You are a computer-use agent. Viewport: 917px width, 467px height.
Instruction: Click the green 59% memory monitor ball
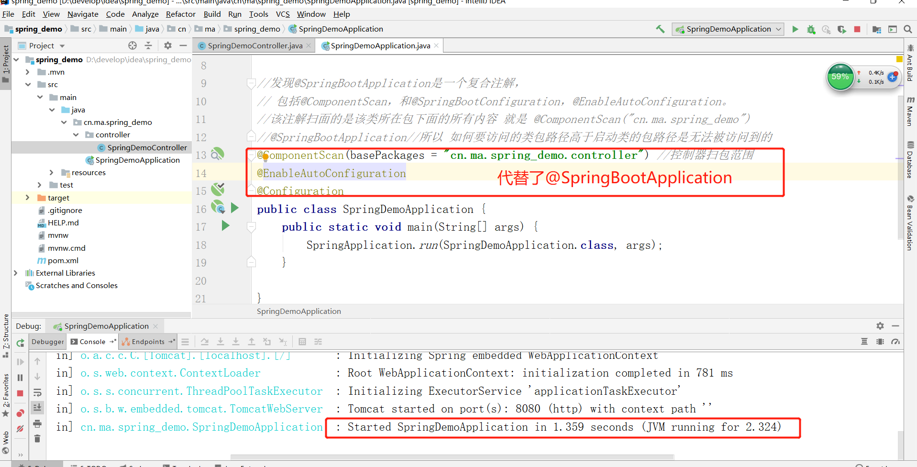point(840,77)
